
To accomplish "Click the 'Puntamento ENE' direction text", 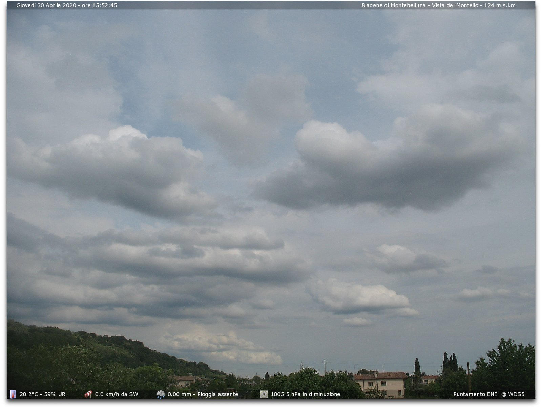I will pos(475,394).
